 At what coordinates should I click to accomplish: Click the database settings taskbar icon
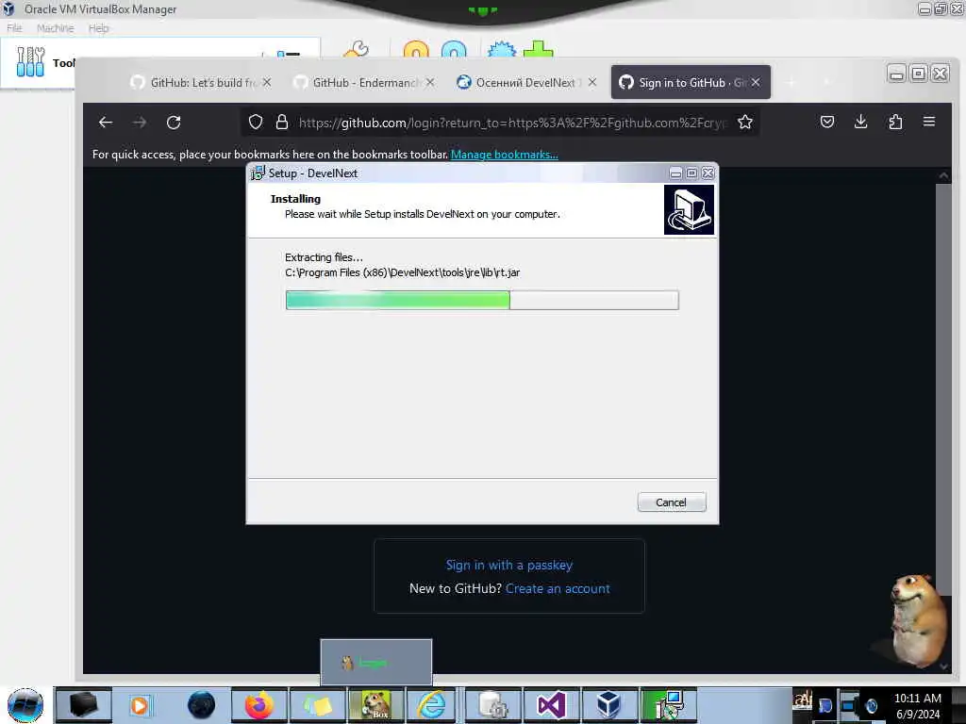pos(492,705)
